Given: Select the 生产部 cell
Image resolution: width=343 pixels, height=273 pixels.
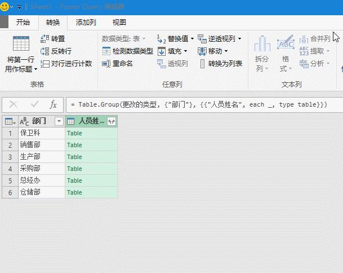Looking at the screenshot, I should [x=42, y=157].
